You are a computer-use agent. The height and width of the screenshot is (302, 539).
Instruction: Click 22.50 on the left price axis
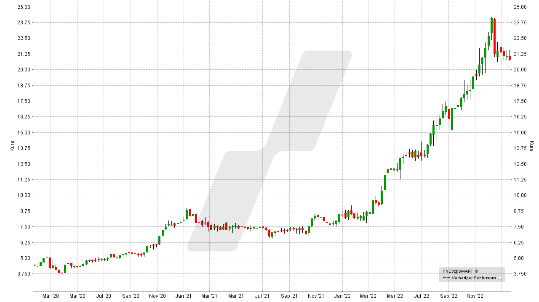coord(24,38)
